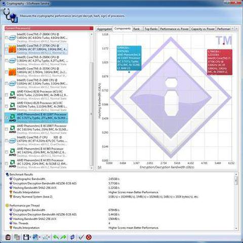
Task: Click the Intel logo for Core i7 920
Action: 12,141
